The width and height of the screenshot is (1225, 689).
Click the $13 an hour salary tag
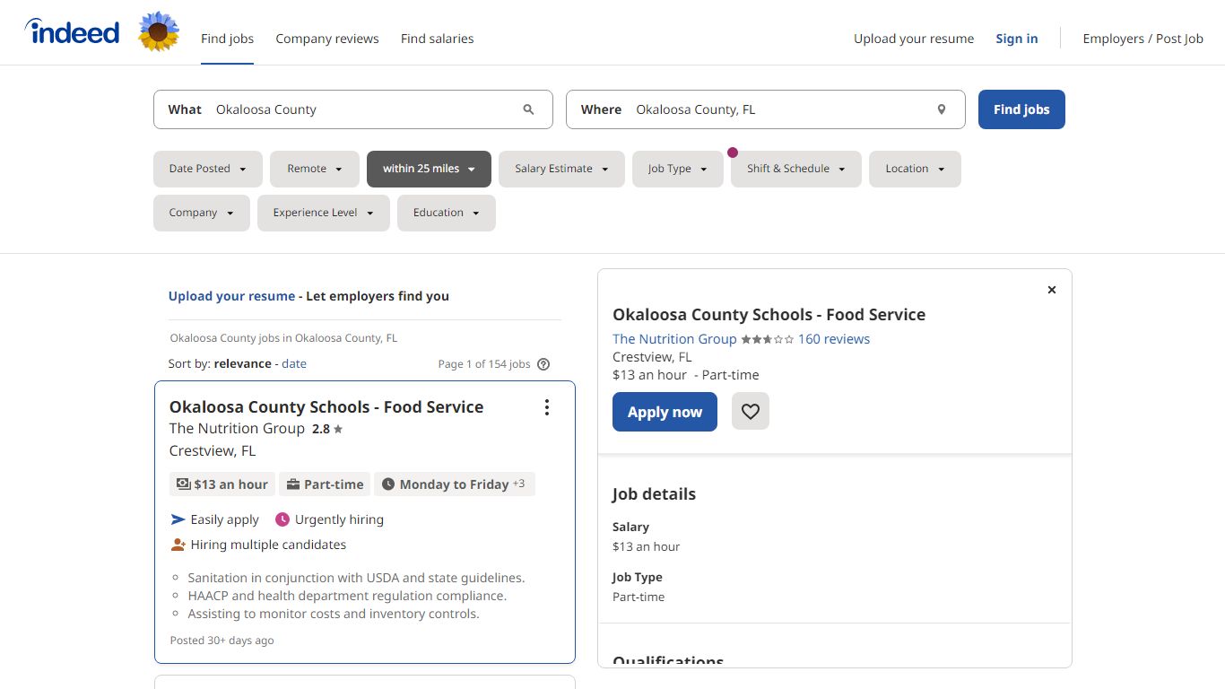click(222, 484)
